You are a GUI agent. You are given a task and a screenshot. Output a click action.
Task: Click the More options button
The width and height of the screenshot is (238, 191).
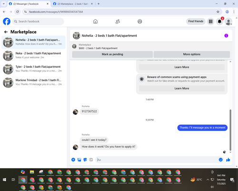pyautogui.click(x=192, y=54)
